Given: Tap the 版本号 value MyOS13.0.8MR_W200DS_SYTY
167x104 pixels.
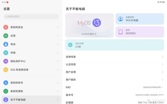Looking at the screenshot, I should tap(150, 95).
